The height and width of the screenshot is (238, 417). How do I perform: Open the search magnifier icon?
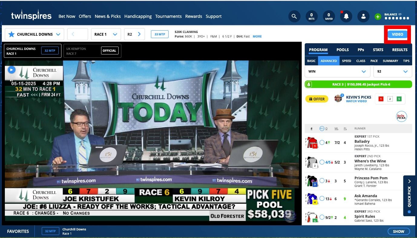[x=294, y=16]
